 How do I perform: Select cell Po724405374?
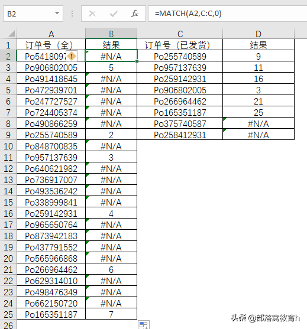point(51,112)
